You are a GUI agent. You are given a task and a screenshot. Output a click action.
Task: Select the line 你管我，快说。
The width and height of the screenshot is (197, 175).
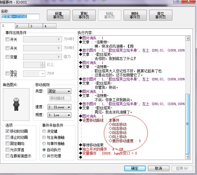[x=106, y=87]
